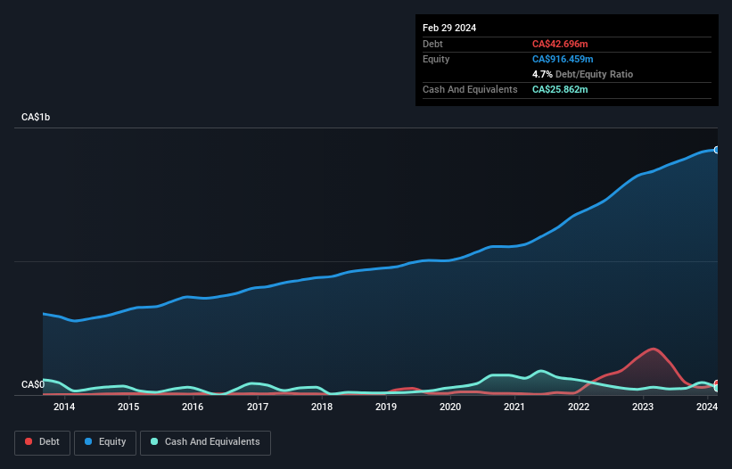
Task: Click the 2020 x-axis label
Action: [x=450, y=407]
